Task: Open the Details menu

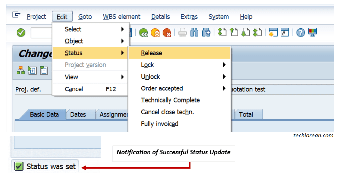Action: [161, 17]
